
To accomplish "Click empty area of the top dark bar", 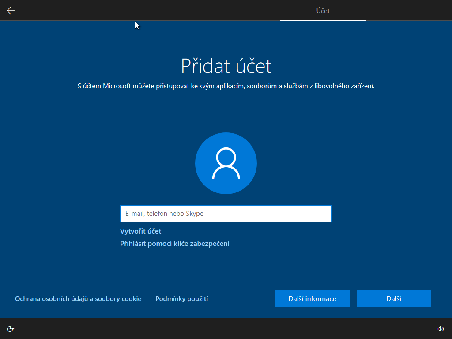I will (x=177, y=11).
